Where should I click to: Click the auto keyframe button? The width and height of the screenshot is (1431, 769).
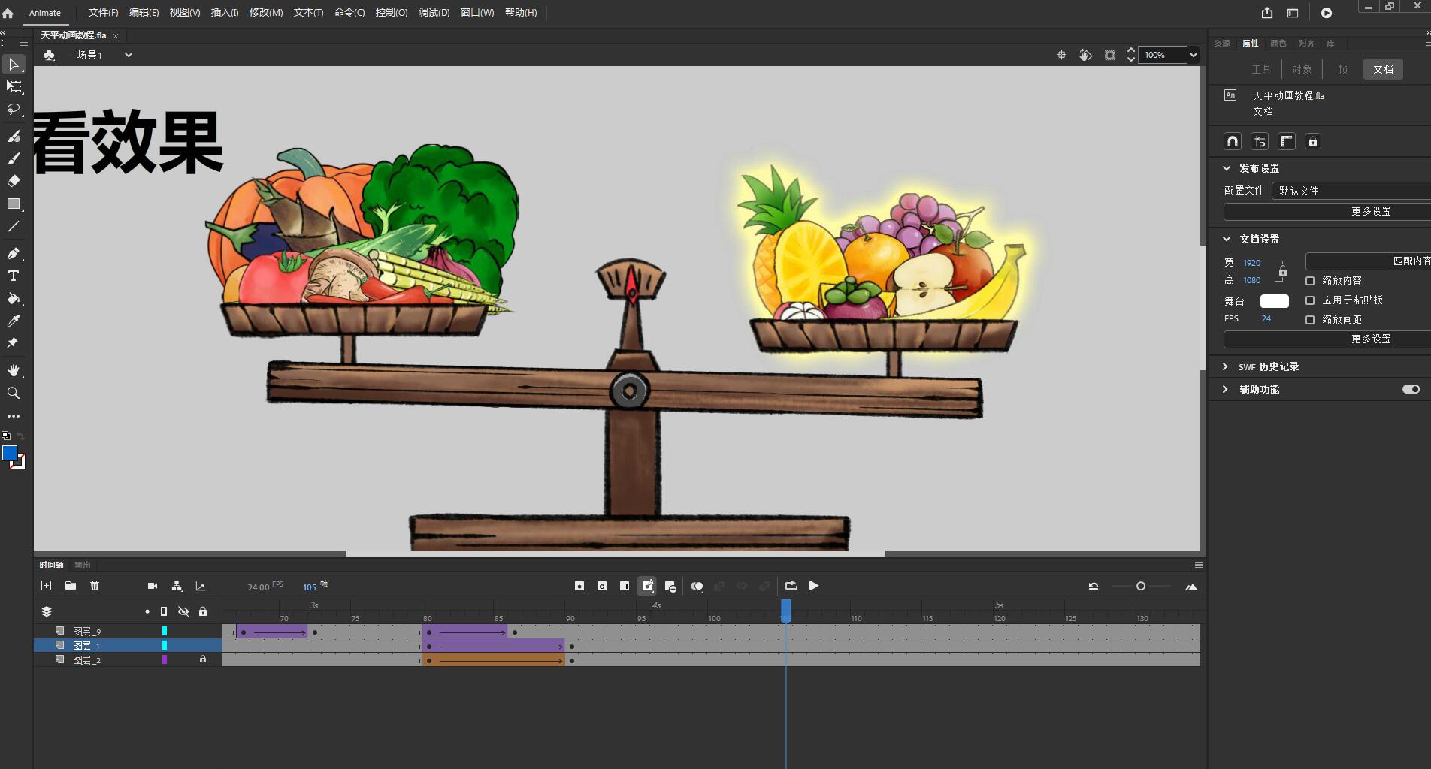click(x=647, y=586)
